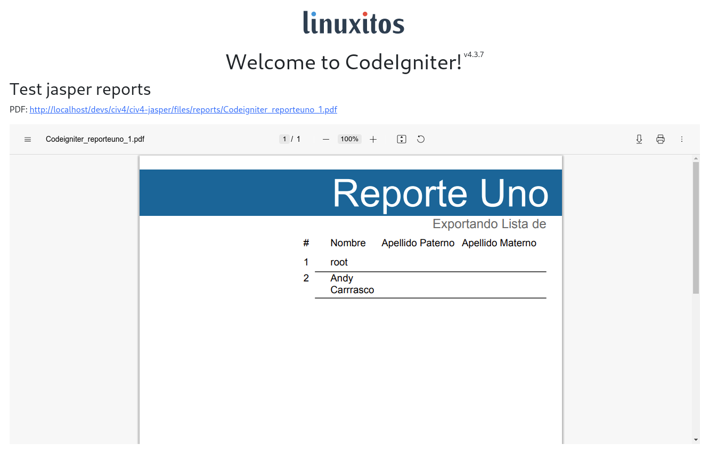
Task: Click the 100% zoom level field
Action: [x=349, y=139]
